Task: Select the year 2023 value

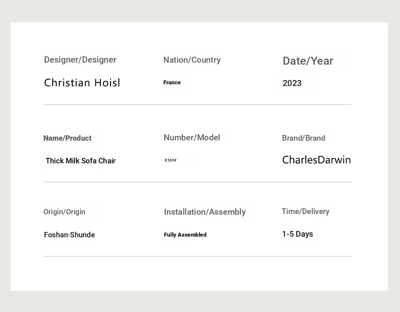Action: [292, 83]
